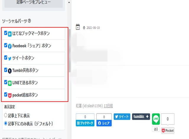Click the LINE icon in parts list
Screen dimensions: 189x139
10,83
